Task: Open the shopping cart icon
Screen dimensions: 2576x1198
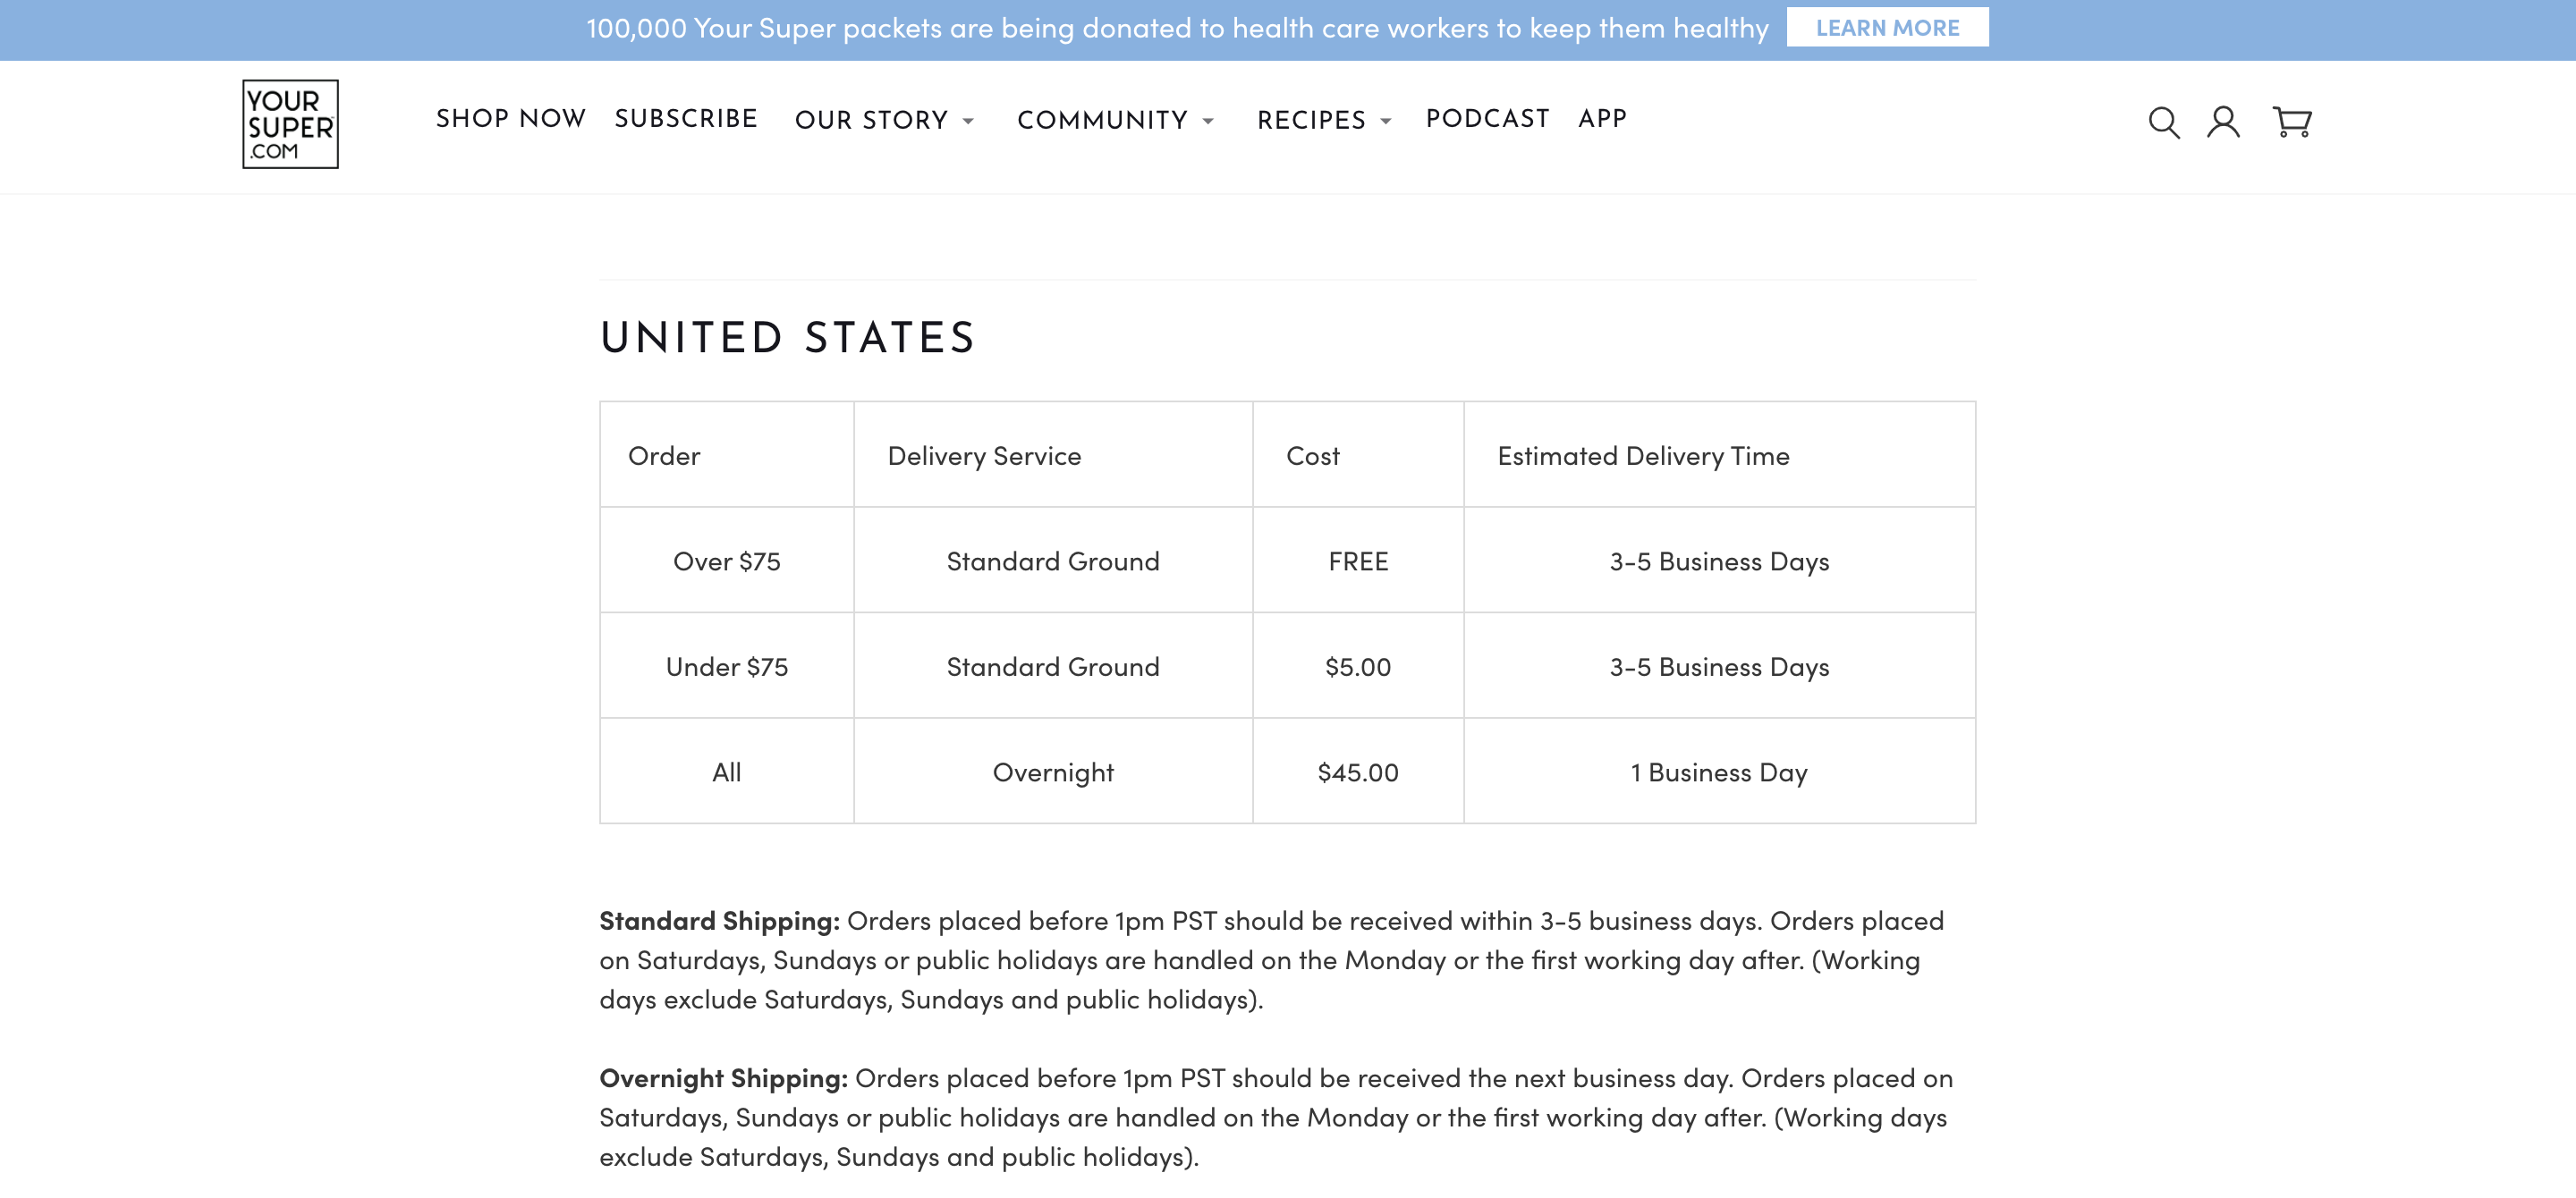Action: (2292, 122)
